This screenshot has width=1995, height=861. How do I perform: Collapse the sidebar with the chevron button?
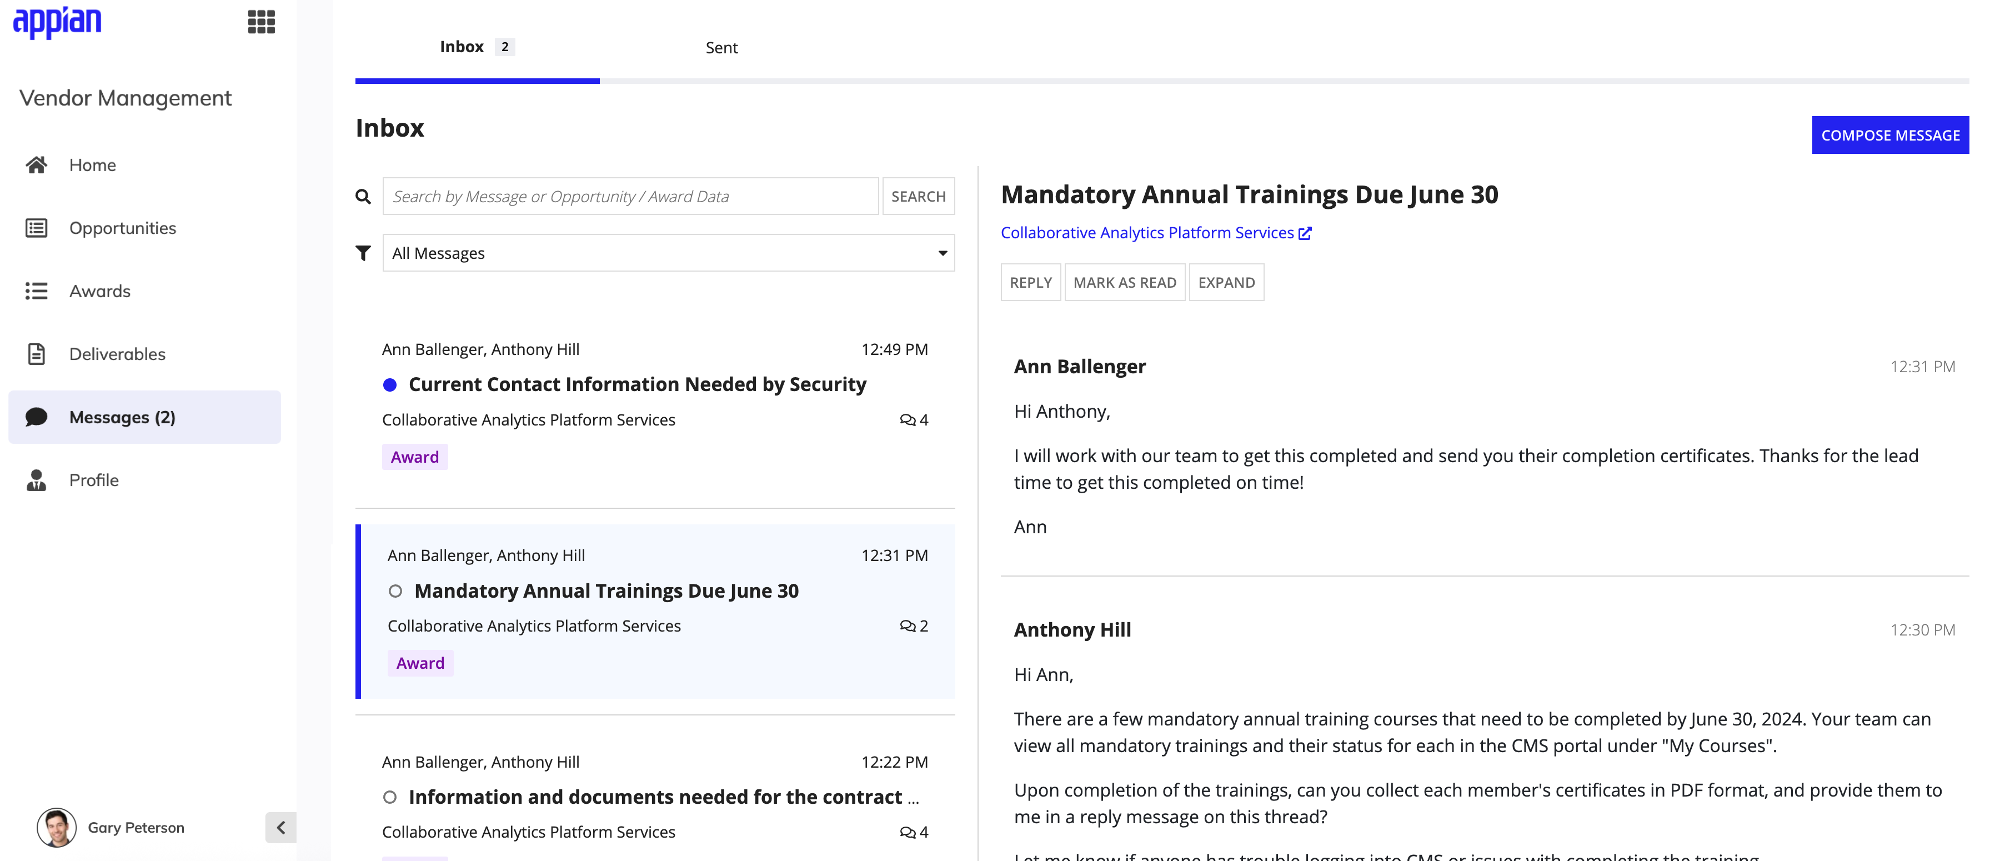280,827
